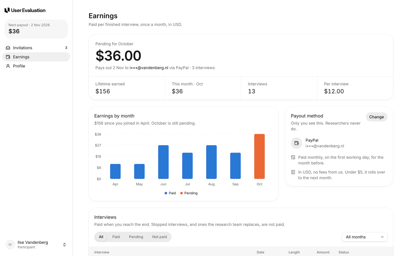Click the Per interview $12.00 value
Image resolution: width=409 pixels, height=256 pixels.
pos(334,91)
